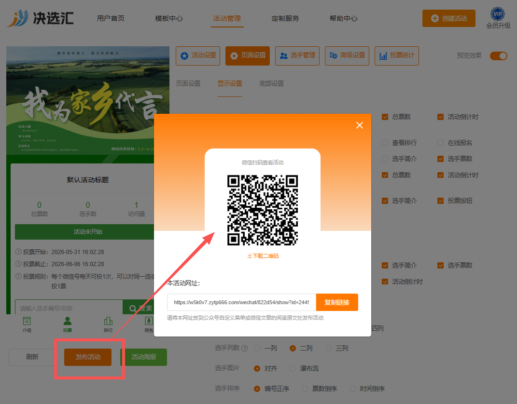Select 对齐 for 选手图片
517x404 pixels.
point(257,368)
